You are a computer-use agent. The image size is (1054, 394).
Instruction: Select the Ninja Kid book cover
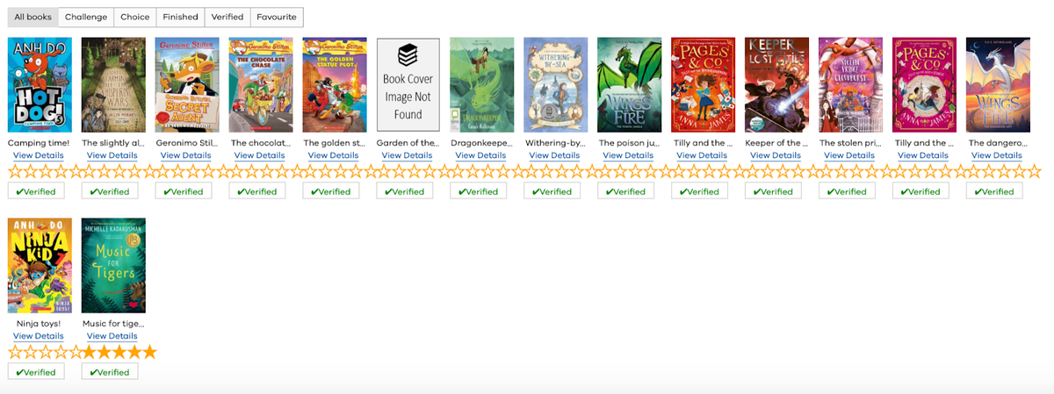click(x=40, y=265)
